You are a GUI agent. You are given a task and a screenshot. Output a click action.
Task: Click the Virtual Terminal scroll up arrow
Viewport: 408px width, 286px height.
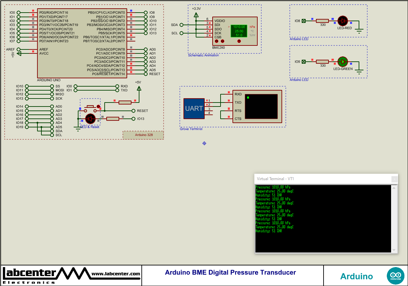[394, 188]
